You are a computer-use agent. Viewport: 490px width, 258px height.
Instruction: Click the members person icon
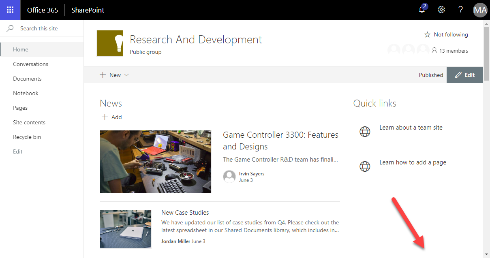click(x=434, y=51)
